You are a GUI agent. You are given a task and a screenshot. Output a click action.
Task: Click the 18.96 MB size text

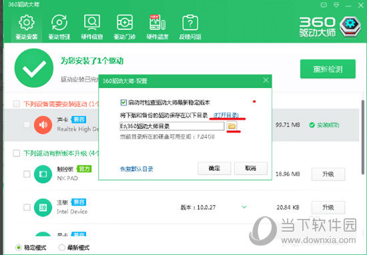pos(288,174)
